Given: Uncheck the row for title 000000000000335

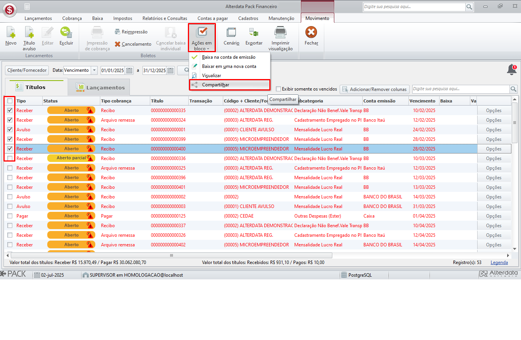Looking at the screenshot, I should click(10, 110).
